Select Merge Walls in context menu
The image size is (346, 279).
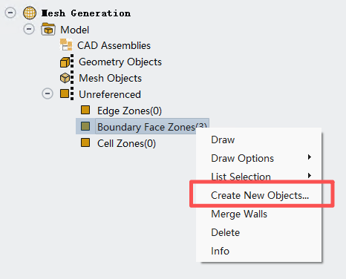click(239, 214)
